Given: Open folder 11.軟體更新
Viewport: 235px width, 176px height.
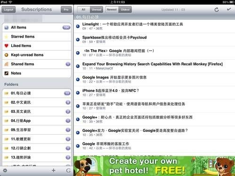Looking at the screenshot, I should pyautogui.click(x=37, y=139).
